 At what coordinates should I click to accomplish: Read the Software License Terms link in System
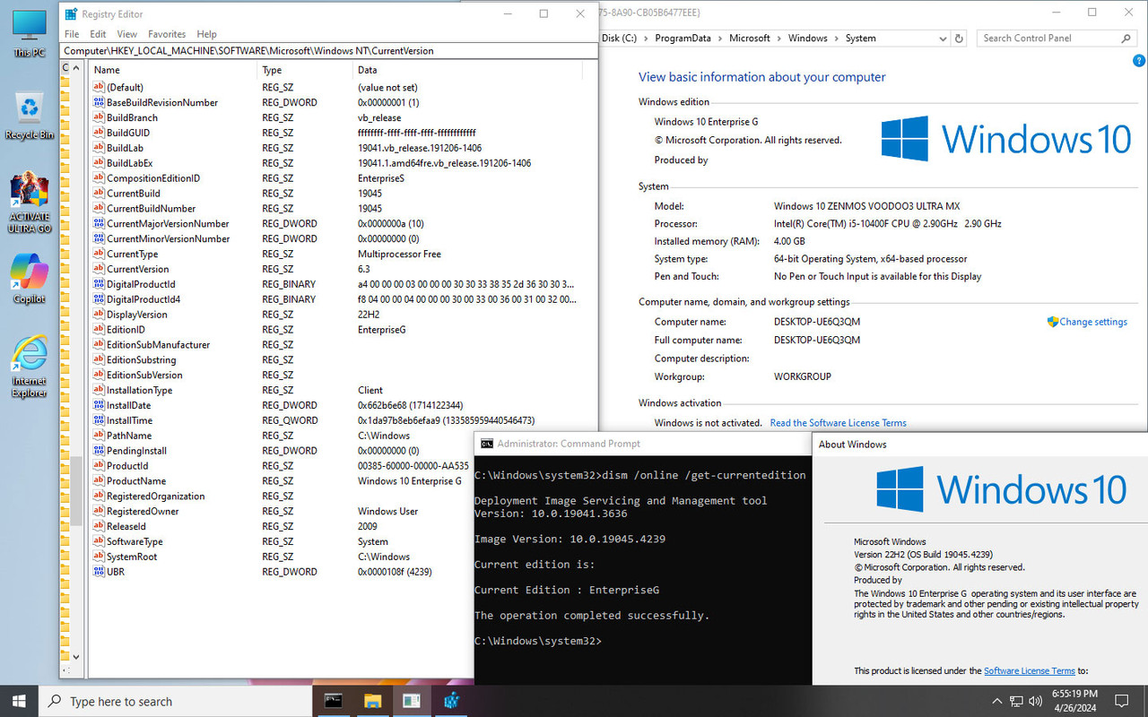(x=838, y=423)
